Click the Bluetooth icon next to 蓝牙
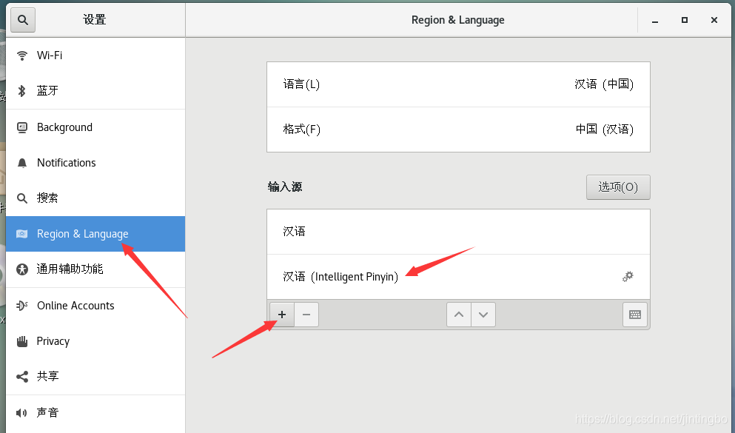Screen dimensions: 735x433 click(x=21, y=91)
